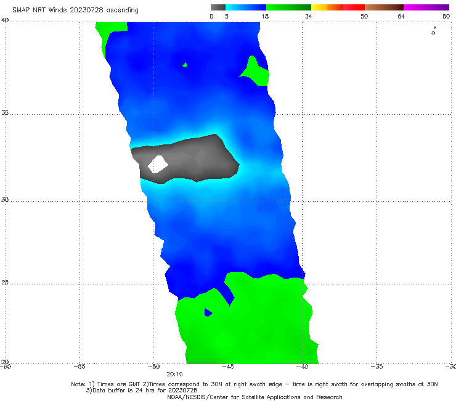Click longitude axis label '-45'
456x401 pixels.
coord(228,366)
